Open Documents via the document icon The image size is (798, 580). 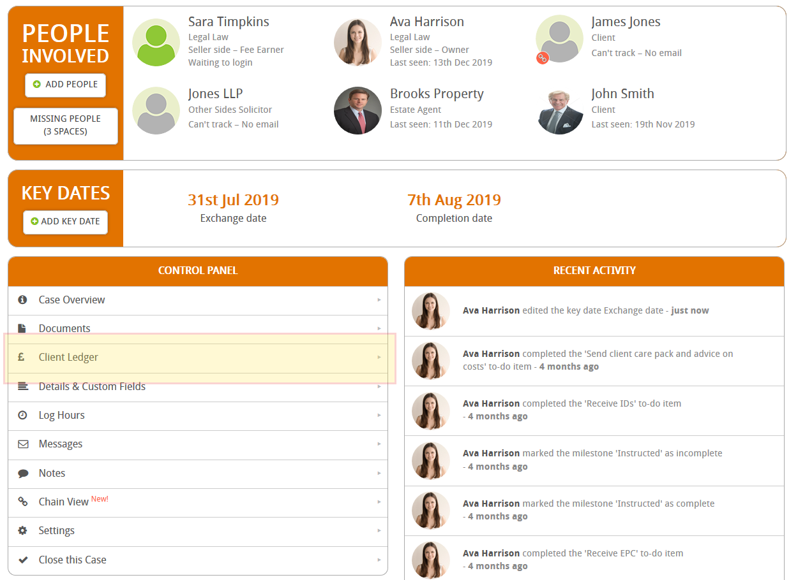24,328
